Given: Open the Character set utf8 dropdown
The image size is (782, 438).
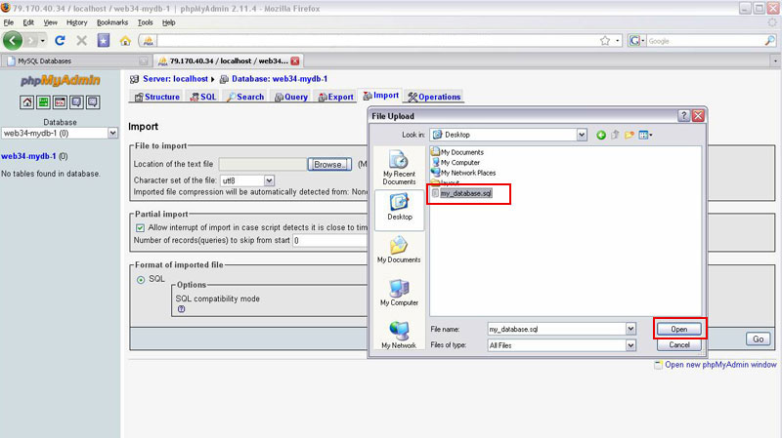Looking at the screenshot, I should coord(269,180).
